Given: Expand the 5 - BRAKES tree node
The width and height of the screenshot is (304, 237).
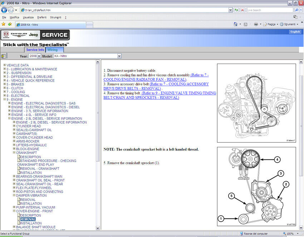Looking at the screenshot, I should [5, 84].
